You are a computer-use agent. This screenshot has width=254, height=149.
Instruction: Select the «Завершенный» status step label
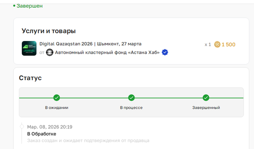pos(206,108)
